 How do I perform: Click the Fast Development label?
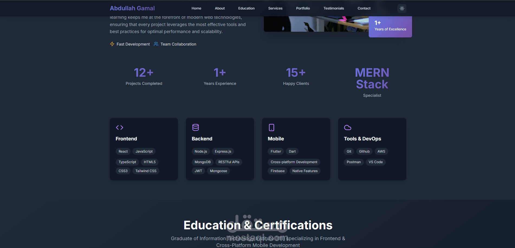[133, 44]
